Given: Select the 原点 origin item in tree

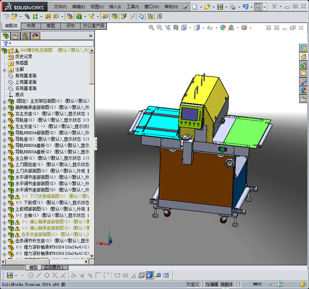Looking at the screenshot, I should (19, 95).
